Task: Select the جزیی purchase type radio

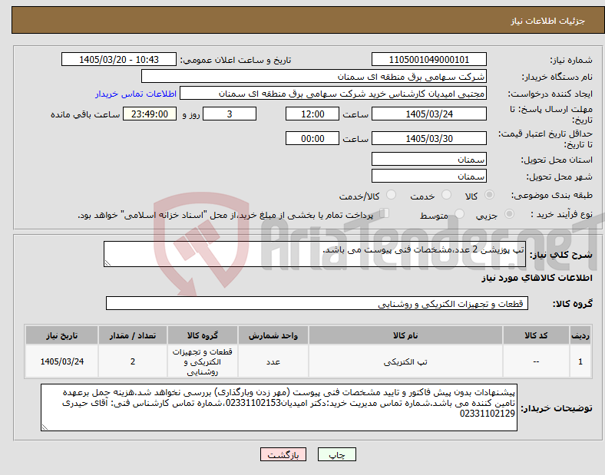Action: coord(509,213)
